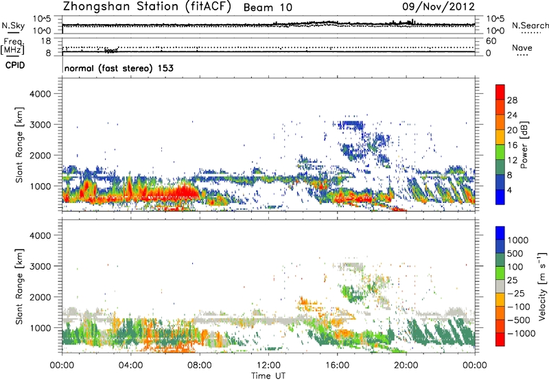The height and width of the screenshot is (380, 549).
Task: Click the 16:00 time tick label
Action: coord(337,366)
